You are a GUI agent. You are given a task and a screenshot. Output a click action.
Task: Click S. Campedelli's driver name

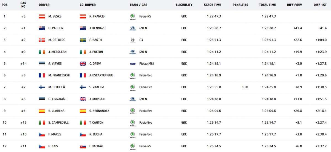59,123
